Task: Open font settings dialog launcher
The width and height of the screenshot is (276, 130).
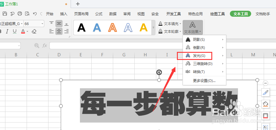Action: tap(69, 37)
